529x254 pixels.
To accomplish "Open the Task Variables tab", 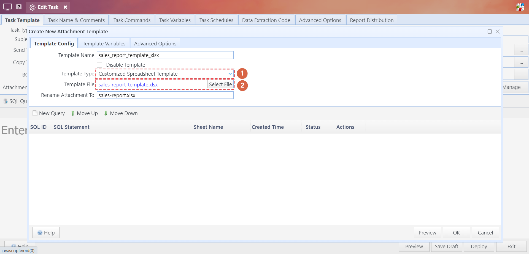I will coord(175,20).
